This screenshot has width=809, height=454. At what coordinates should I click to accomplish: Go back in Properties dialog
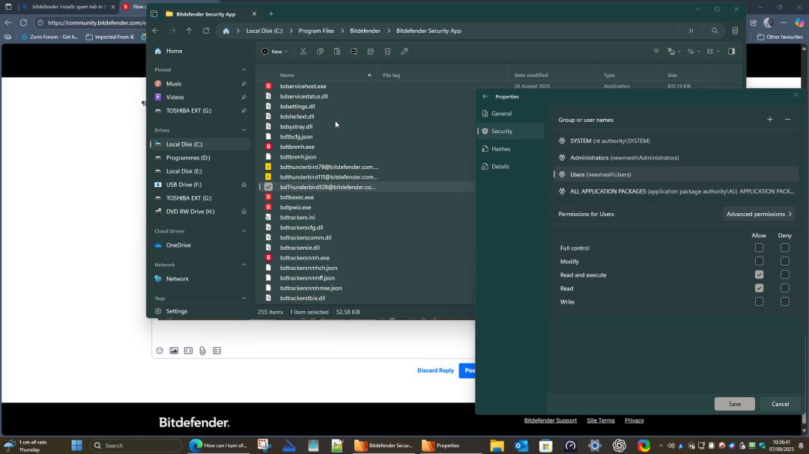[485, 96]
